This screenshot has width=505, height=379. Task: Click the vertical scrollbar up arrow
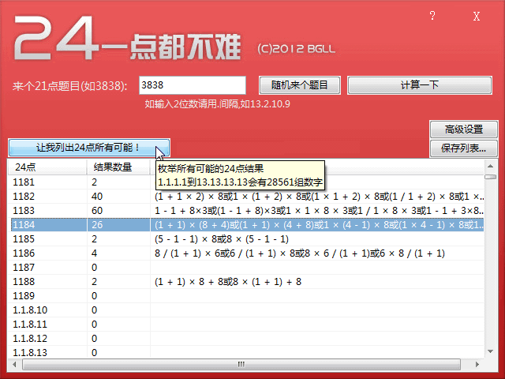490,167
